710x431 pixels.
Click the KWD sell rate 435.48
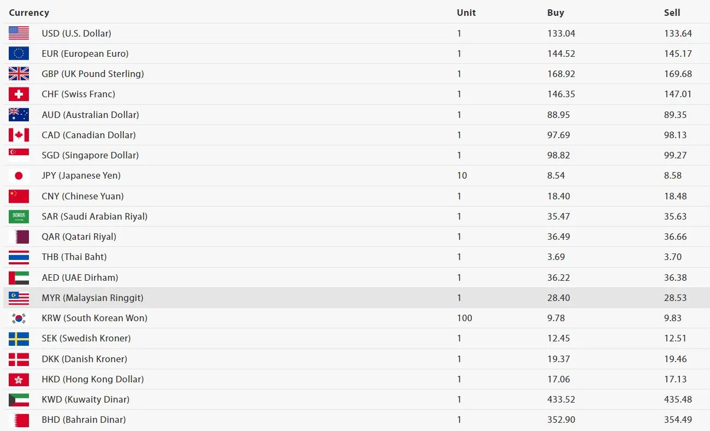coord(678,399)
